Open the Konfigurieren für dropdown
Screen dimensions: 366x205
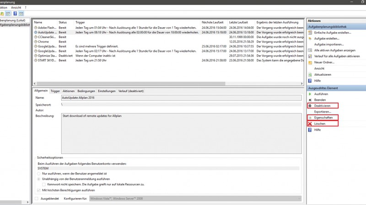coord(195,199)
